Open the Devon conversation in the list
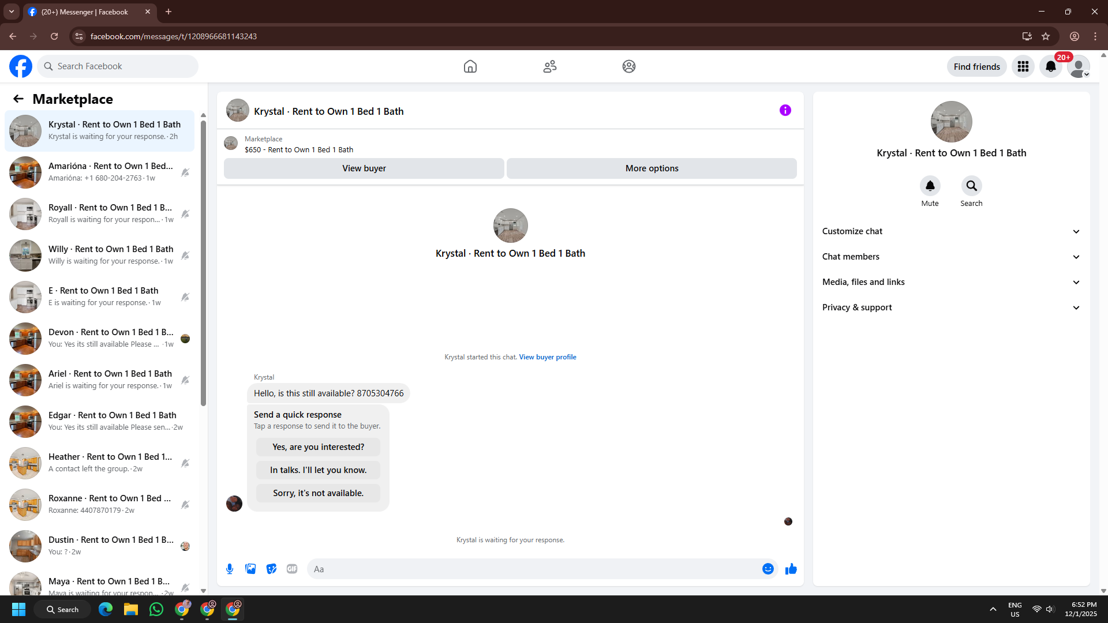The width and height of the screenshot is (1108, 623). click(99, 339)
